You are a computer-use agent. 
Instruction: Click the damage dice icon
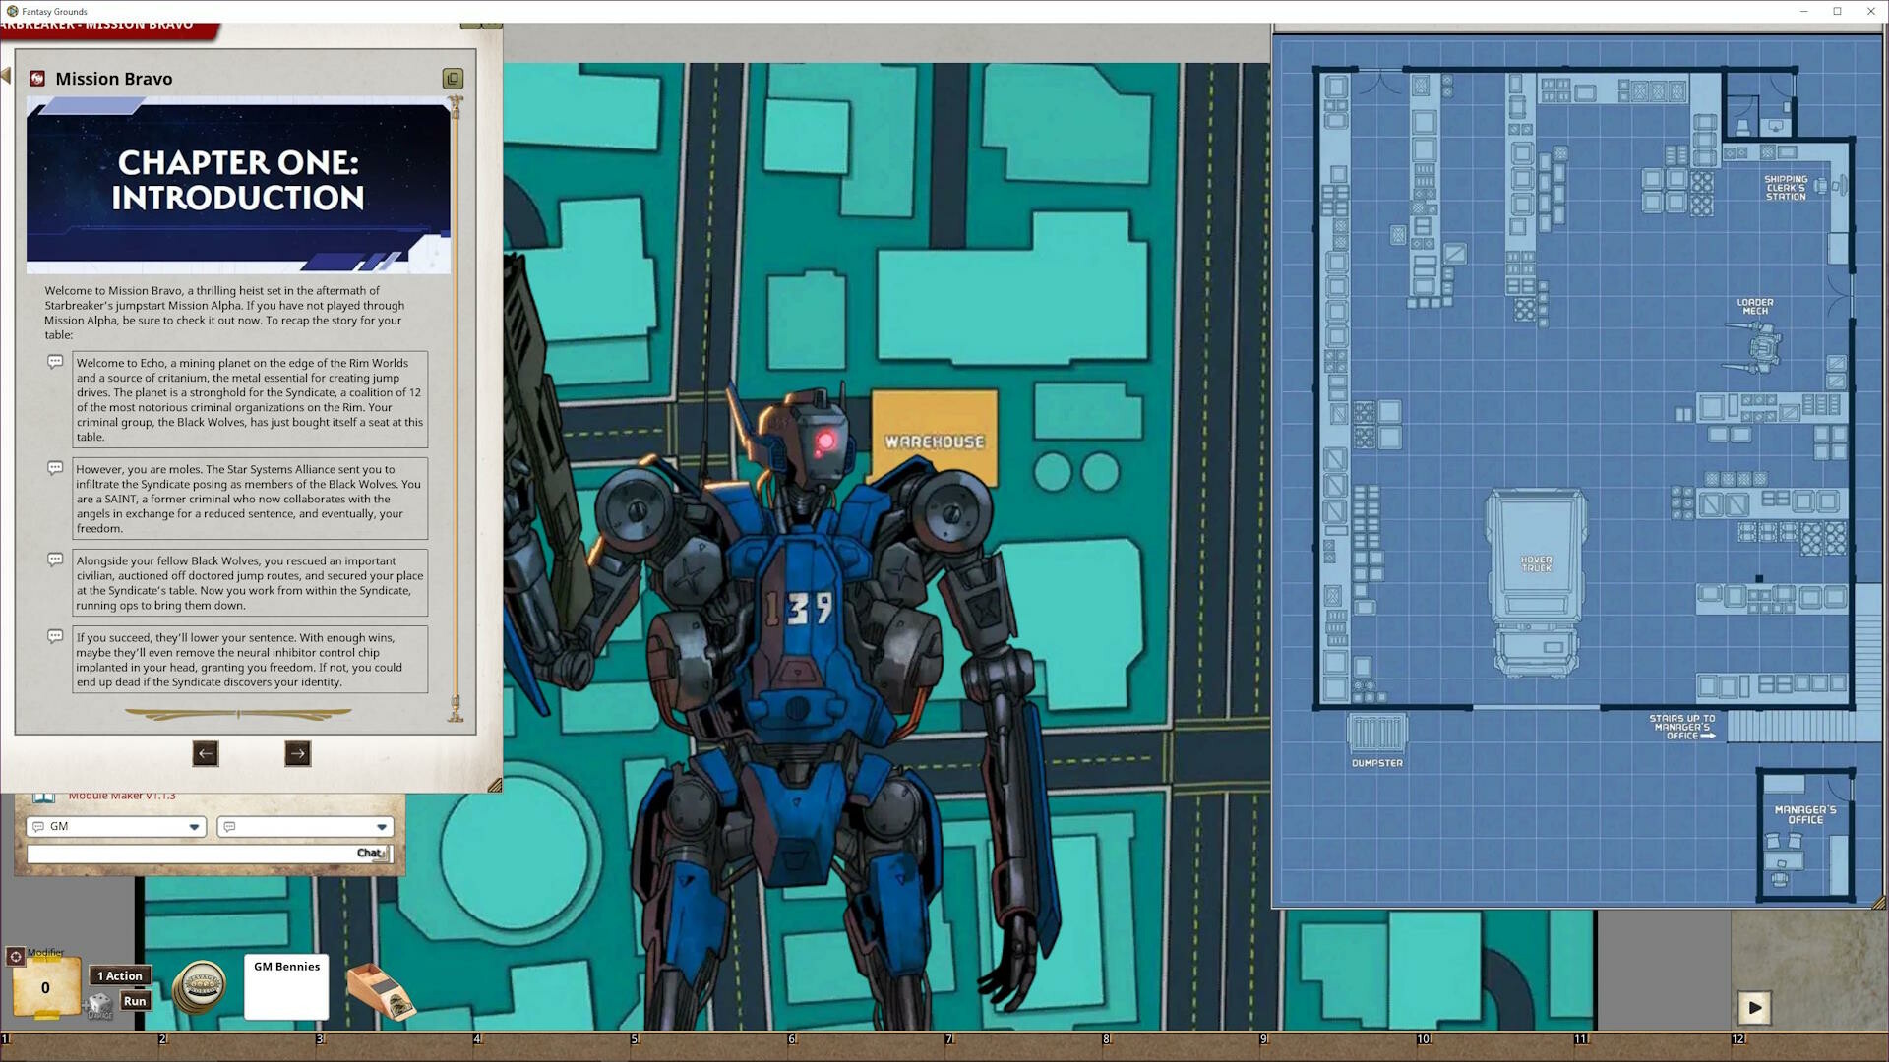pyautogui.click(x=98, y=1004)
